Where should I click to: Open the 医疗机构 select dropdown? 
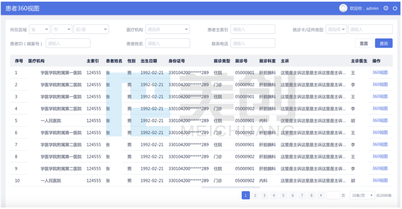(x=167, y=30)
